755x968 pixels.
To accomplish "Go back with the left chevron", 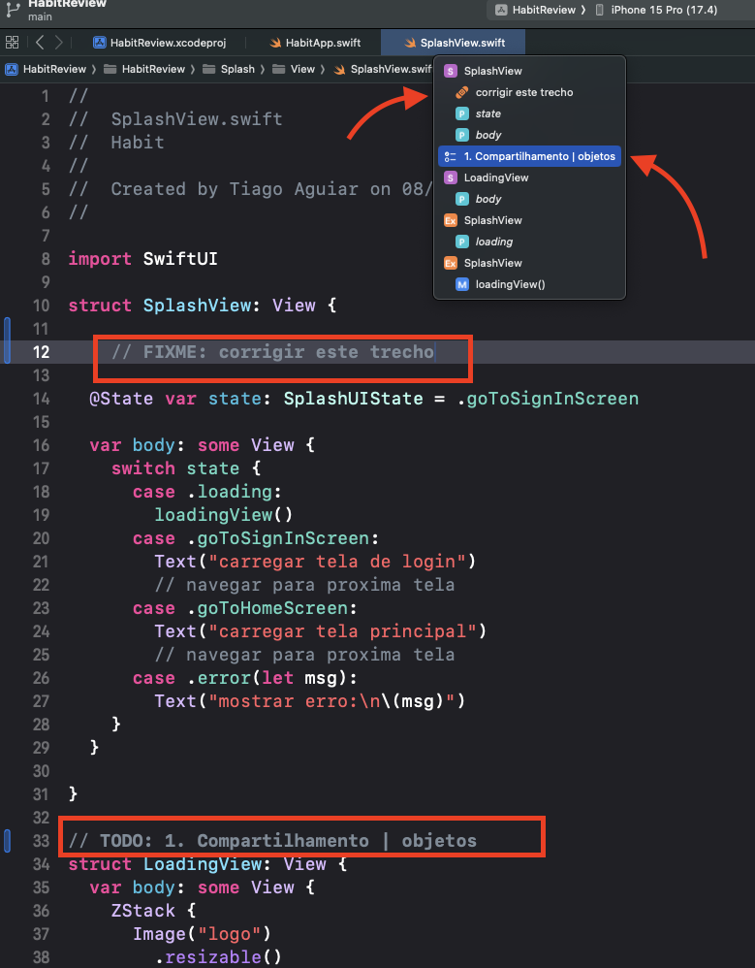I will click(x=40, y=43).
